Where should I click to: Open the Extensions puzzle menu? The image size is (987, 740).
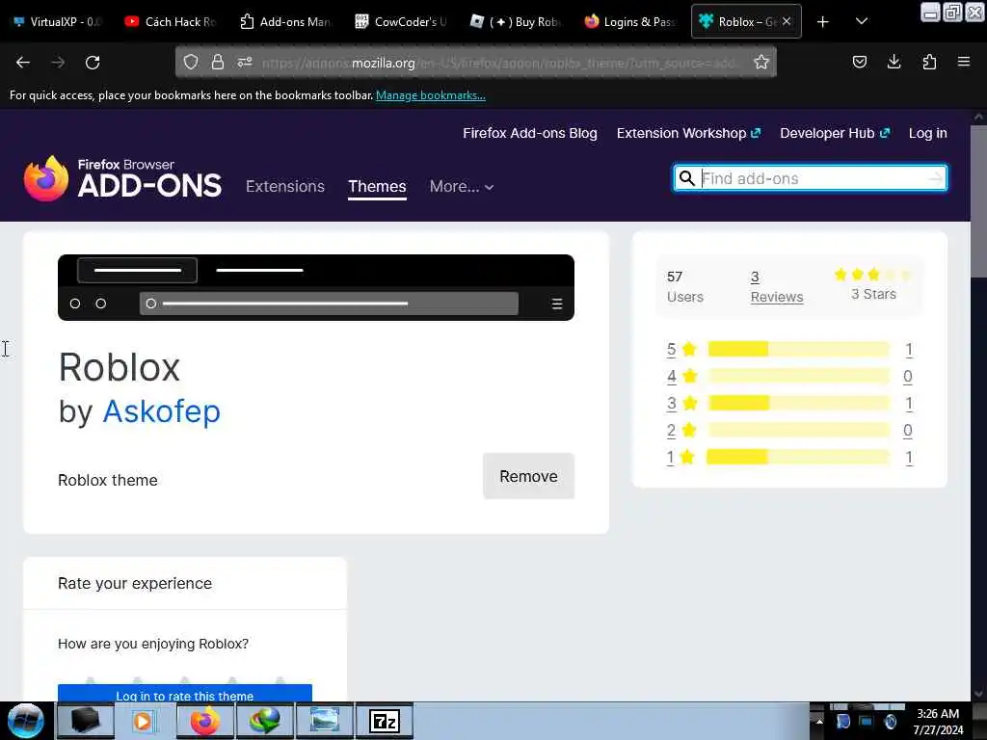(929, 62)
